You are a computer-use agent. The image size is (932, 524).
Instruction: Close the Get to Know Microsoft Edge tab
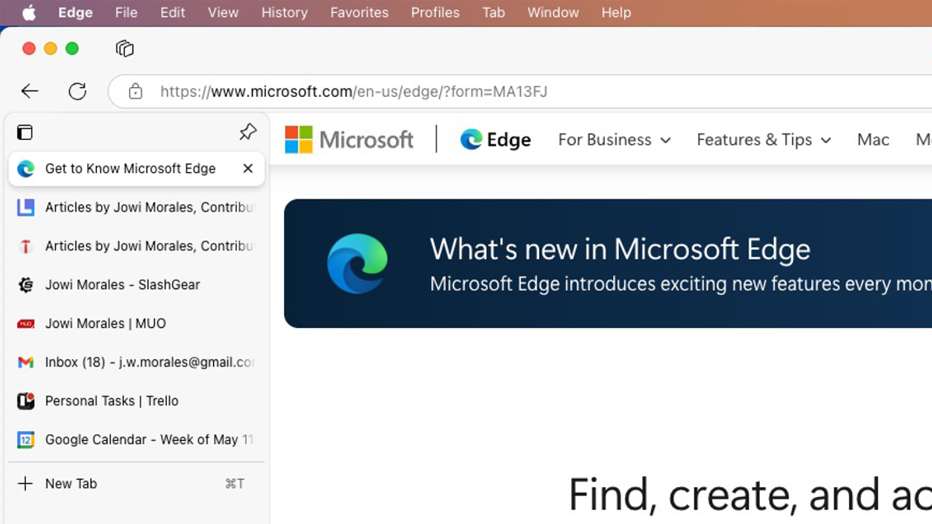248,168
